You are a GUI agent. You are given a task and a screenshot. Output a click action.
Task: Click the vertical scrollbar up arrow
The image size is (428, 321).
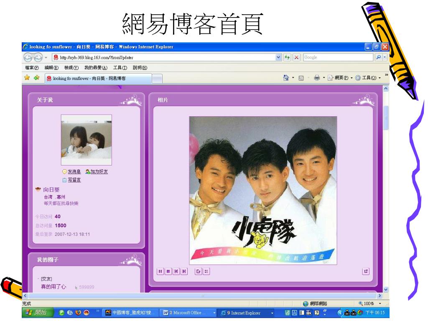386,89
